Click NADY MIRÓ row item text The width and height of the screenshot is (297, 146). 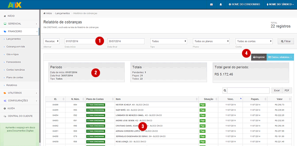[130, 110]
